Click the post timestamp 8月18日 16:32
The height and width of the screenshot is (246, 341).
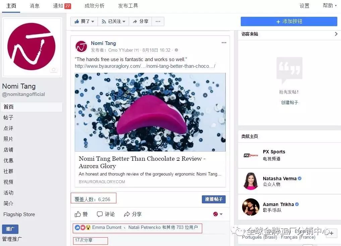[x=156, y=50]
